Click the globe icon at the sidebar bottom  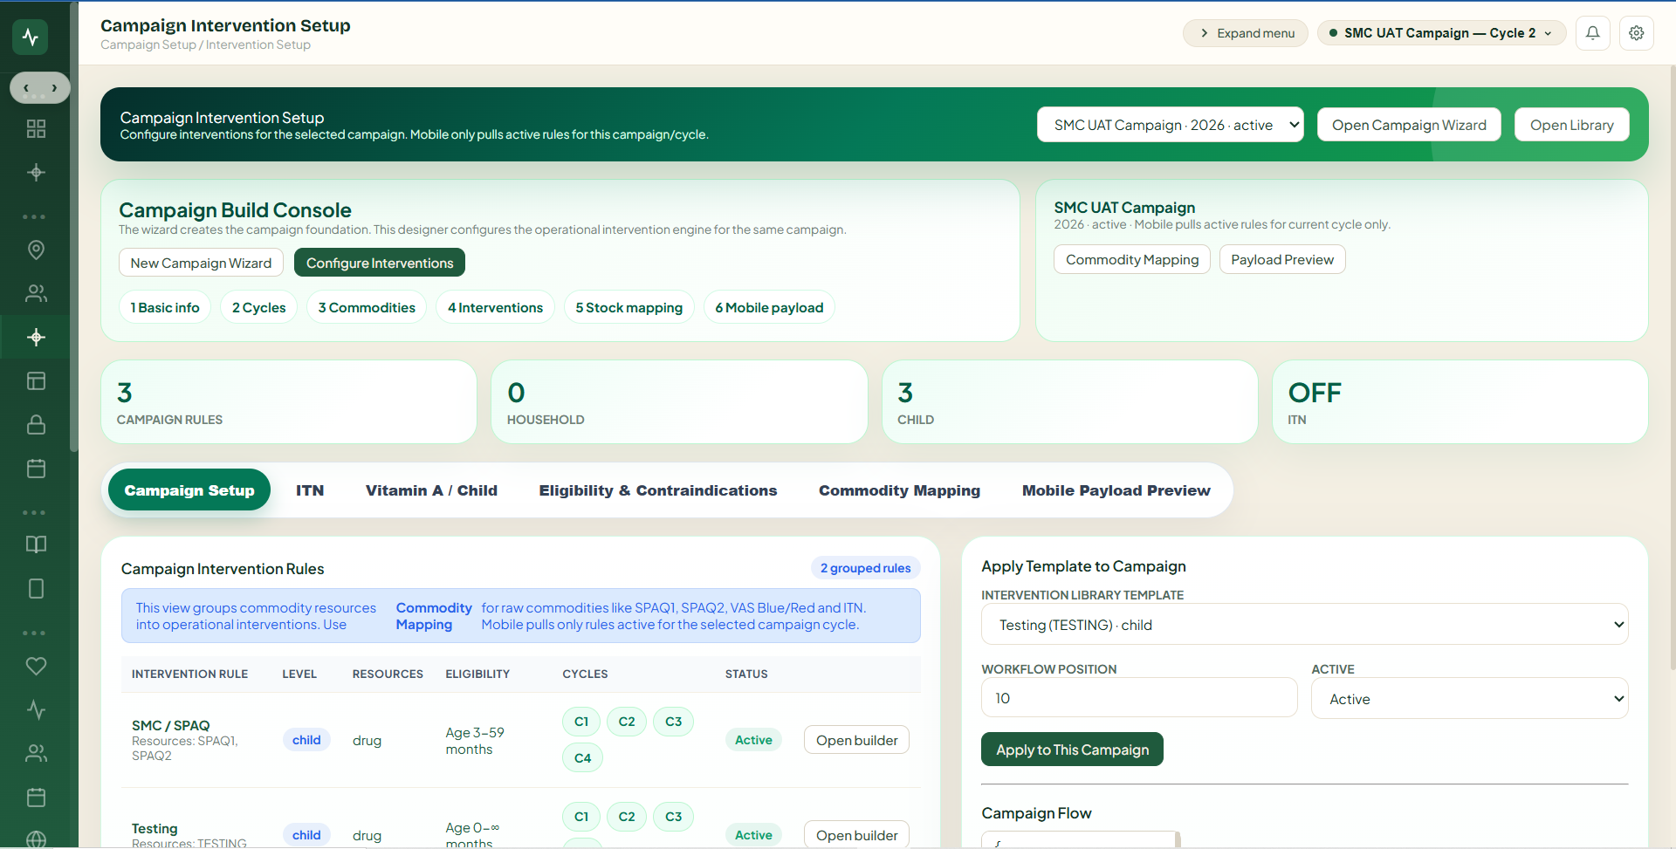click(36, 839)
